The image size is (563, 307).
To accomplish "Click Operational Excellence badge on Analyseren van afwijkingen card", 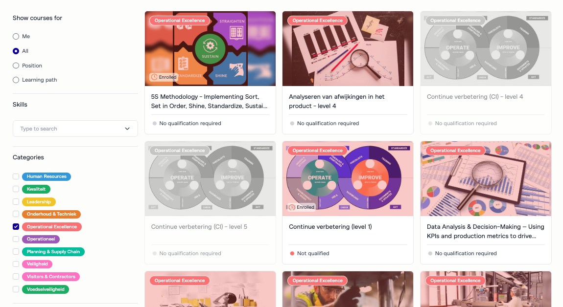I will pos(317,21).
